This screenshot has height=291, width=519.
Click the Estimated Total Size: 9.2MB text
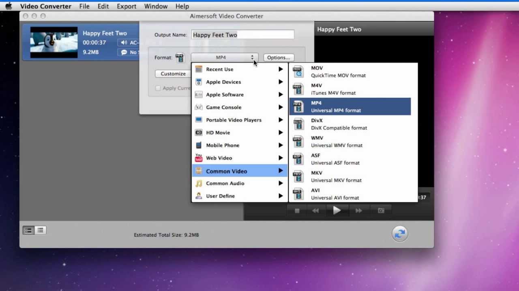166,235
